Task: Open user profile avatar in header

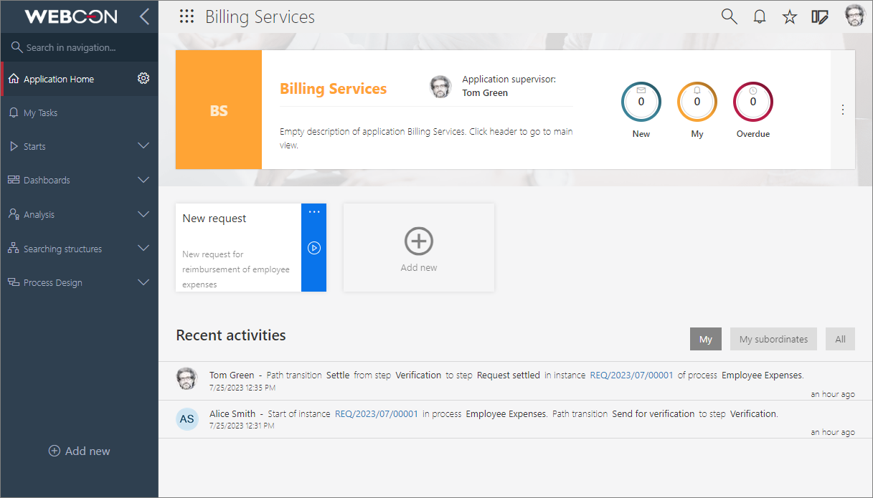Action: click(855, 16)
